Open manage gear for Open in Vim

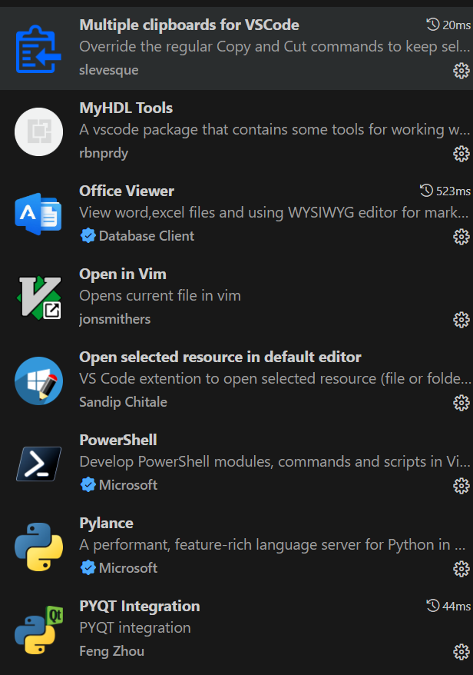pos(461,320)
